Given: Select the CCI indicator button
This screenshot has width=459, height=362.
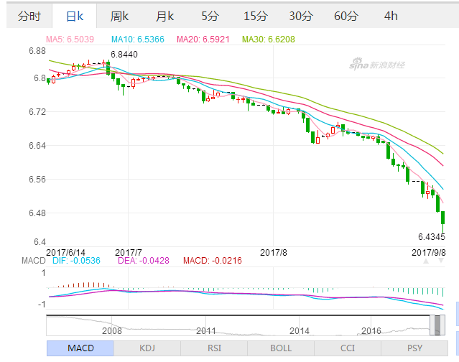Looking at the screenshot, I should point(348,348).
